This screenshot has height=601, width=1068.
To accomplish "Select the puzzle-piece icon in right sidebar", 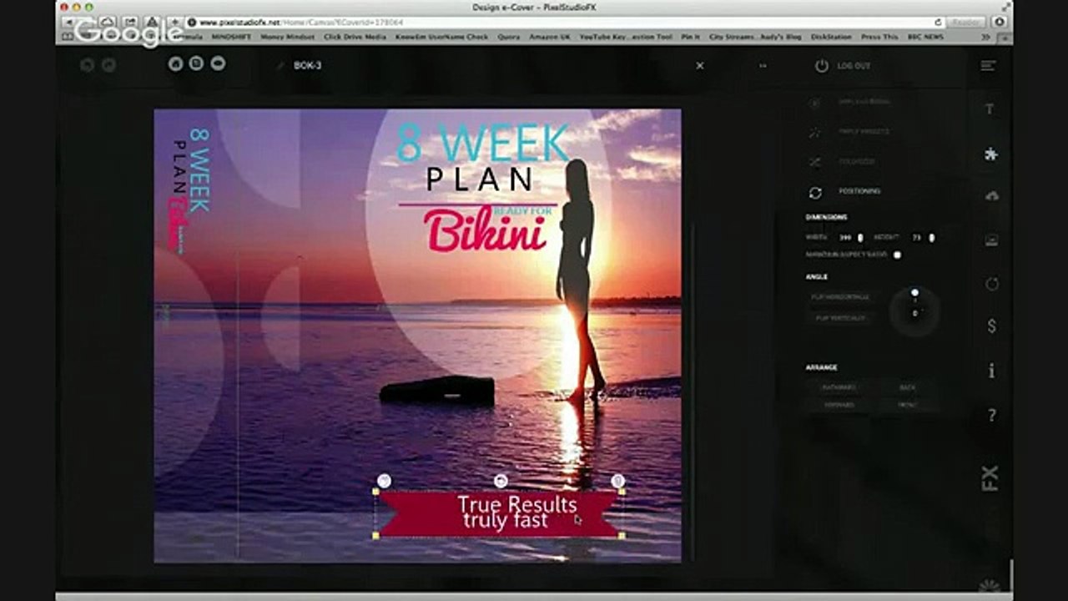I will click(x=991, y=154).
